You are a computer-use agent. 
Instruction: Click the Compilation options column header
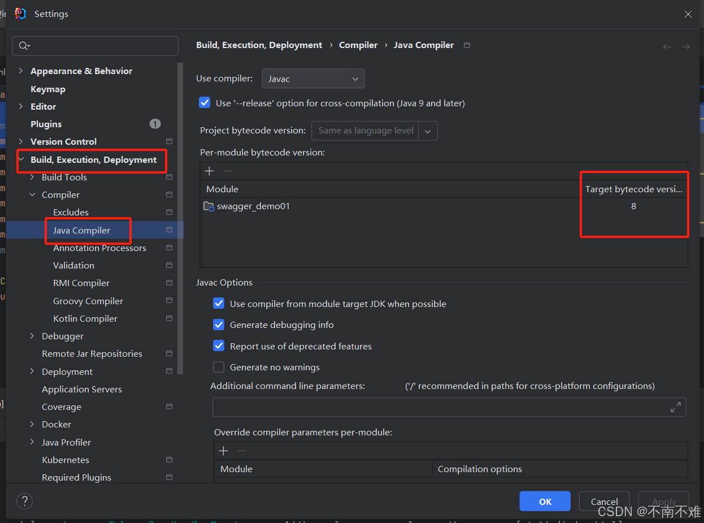pos(560,469)
